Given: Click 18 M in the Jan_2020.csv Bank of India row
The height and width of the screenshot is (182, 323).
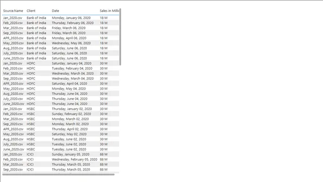Looking at the screenshot, I should pos(103,18).
